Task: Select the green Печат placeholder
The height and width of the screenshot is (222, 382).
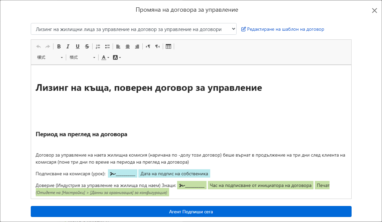Action: tap(322, 185)
